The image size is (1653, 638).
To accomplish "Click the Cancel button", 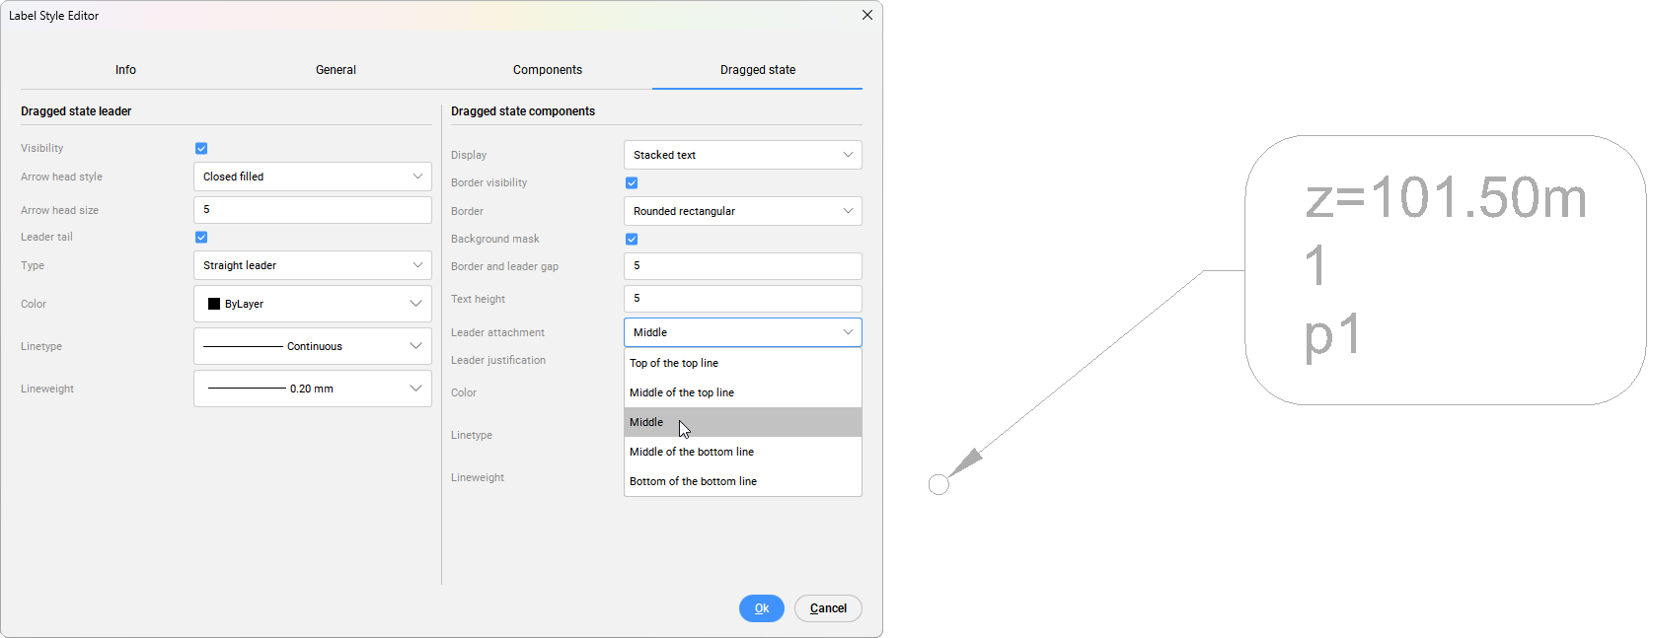I will (828, 608).
